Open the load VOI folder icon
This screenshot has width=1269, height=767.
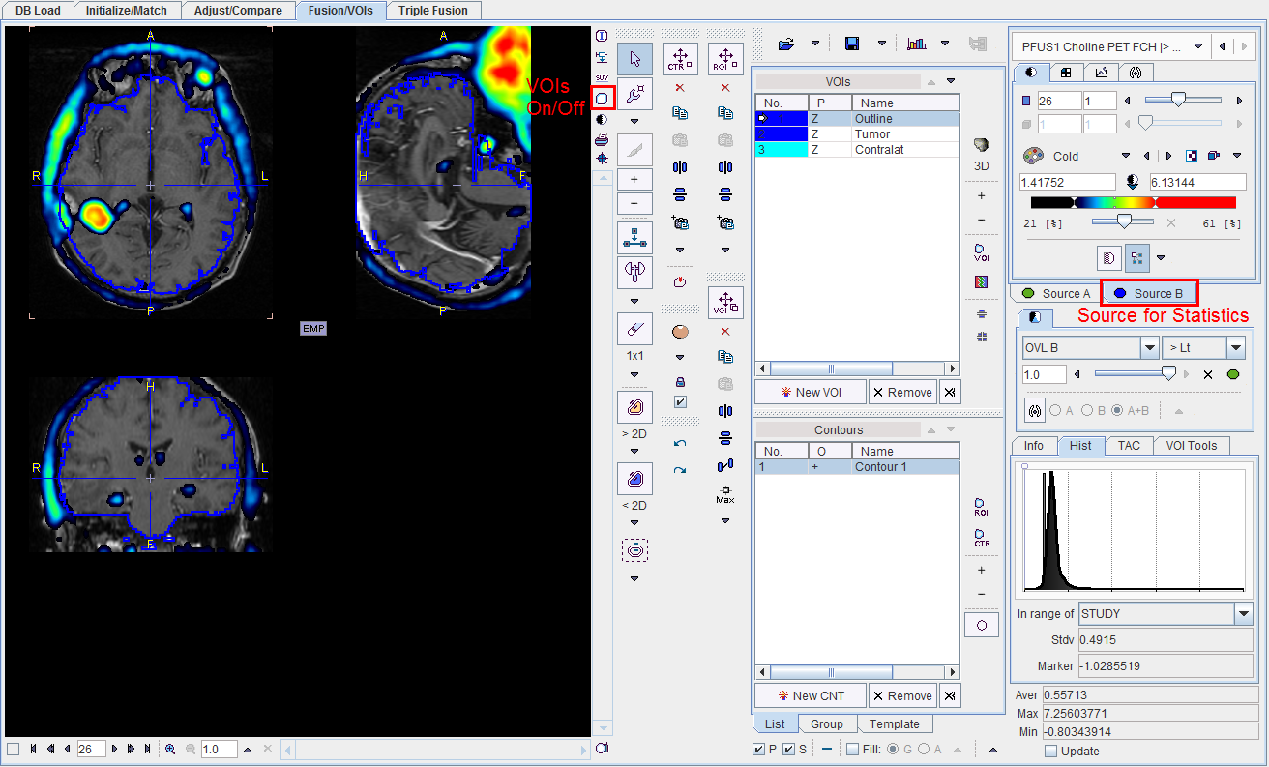tap(786, 44)
